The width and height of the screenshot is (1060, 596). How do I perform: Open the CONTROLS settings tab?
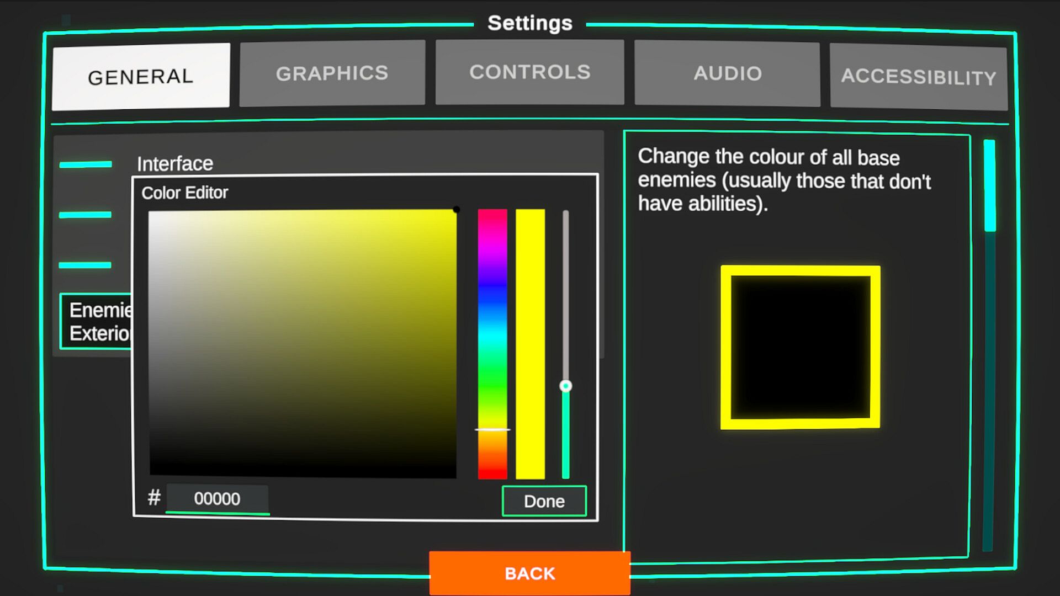pos(529,72)
